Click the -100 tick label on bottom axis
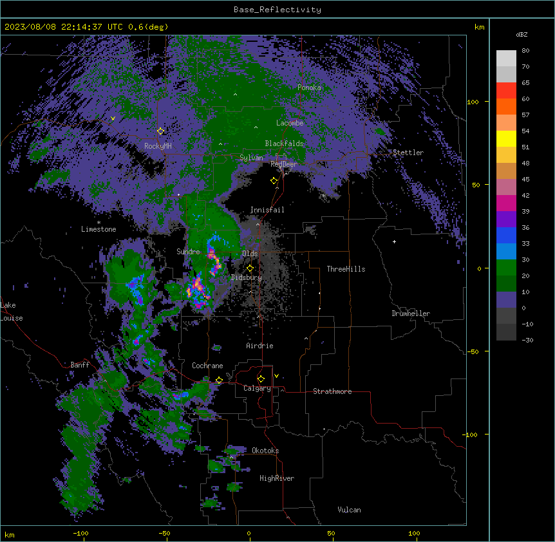 pos(80,533)
